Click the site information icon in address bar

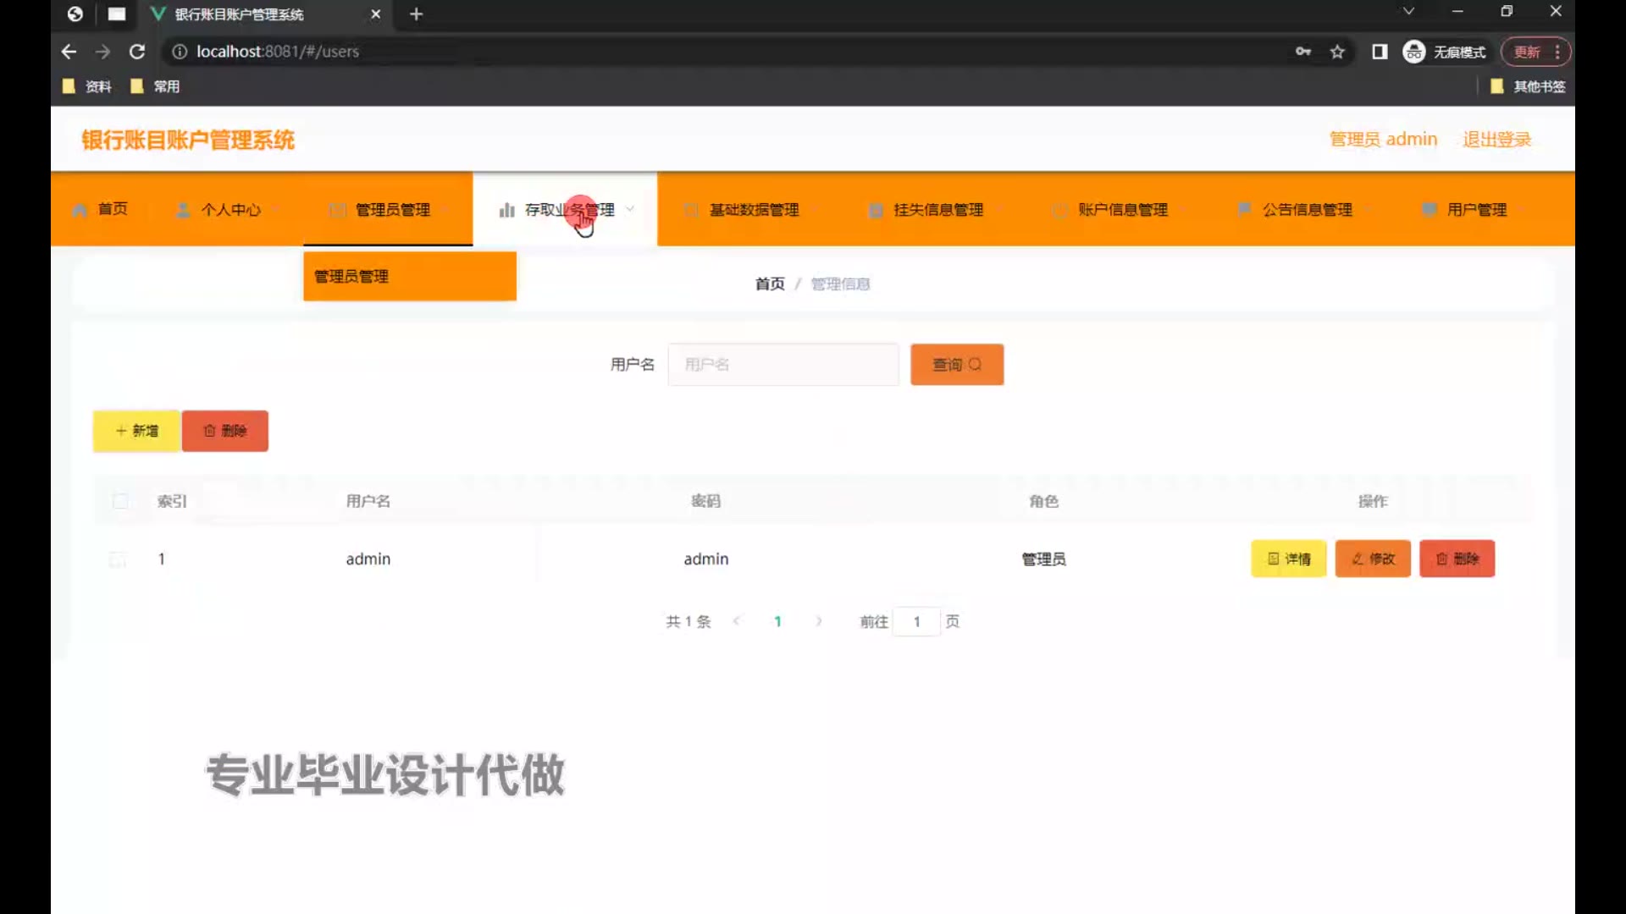(180, 52)
